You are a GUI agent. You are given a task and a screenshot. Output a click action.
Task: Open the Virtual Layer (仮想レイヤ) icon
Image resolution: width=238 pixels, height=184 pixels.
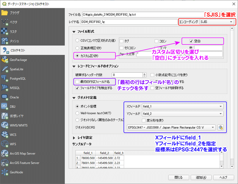[4, 116]
